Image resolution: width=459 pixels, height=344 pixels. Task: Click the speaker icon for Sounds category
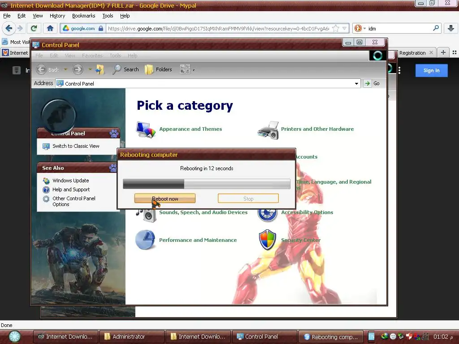point(147,215)
